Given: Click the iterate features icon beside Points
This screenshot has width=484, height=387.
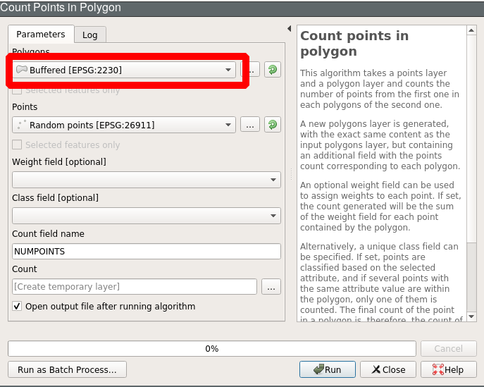Looking at the screenshot, I should pos(272,125).
